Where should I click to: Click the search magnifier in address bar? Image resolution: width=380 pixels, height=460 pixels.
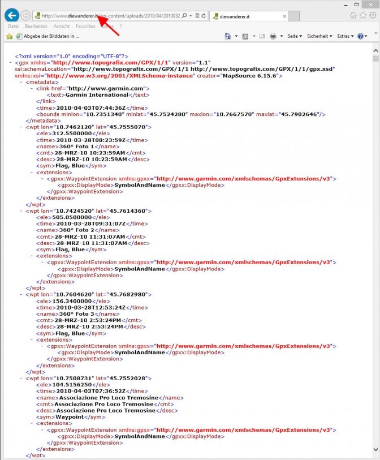click(x=184, y=15)
